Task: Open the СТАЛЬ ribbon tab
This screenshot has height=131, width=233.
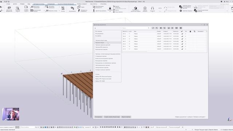Action: pyautogui.click(x=8, y=4)
